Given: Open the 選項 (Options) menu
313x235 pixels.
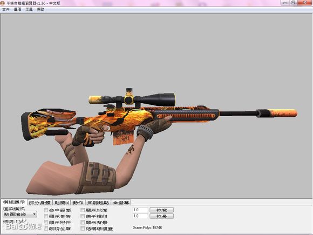Looking at the screenshot, I should pos(17,9).
